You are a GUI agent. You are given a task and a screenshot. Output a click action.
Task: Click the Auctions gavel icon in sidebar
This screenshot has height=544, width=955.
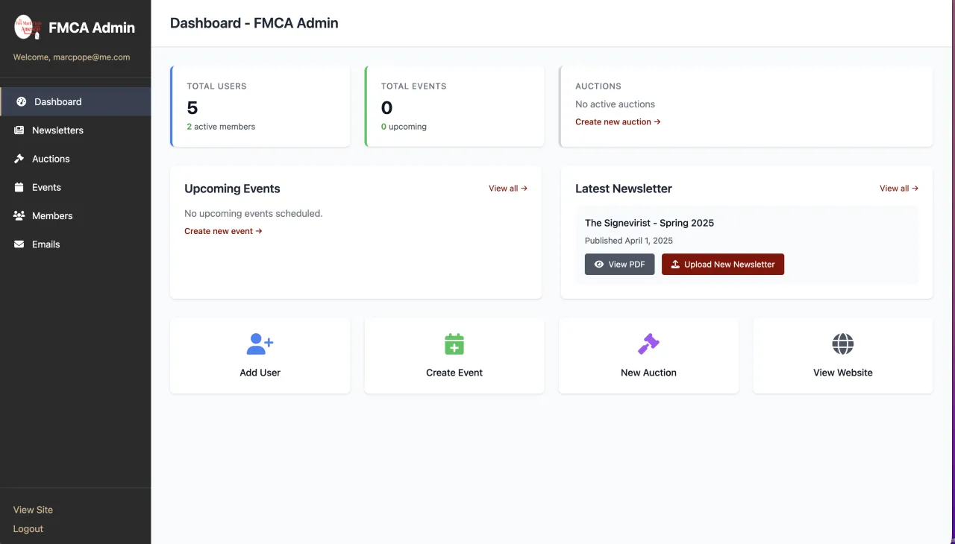click(x=19, y=159)
